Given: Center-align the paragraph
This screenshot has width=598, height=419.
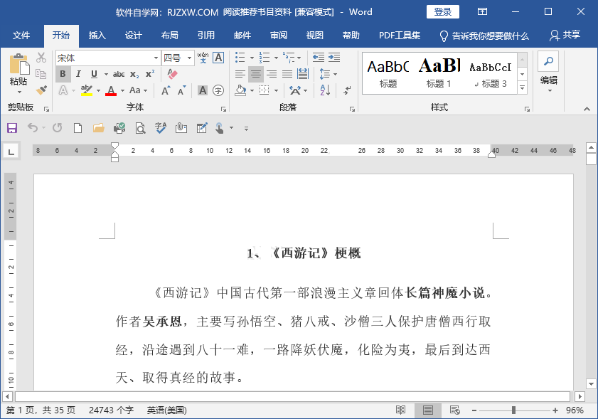Looking at the screenshot, I should tap(255, 74).
